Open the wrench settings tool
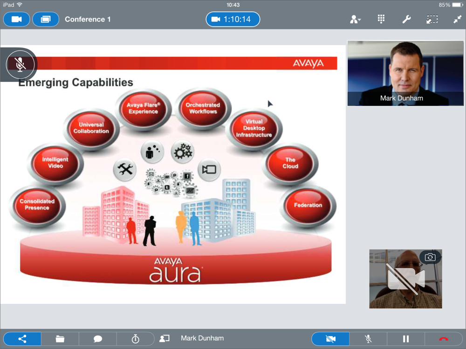466x349 pixels. click(406, 19)
